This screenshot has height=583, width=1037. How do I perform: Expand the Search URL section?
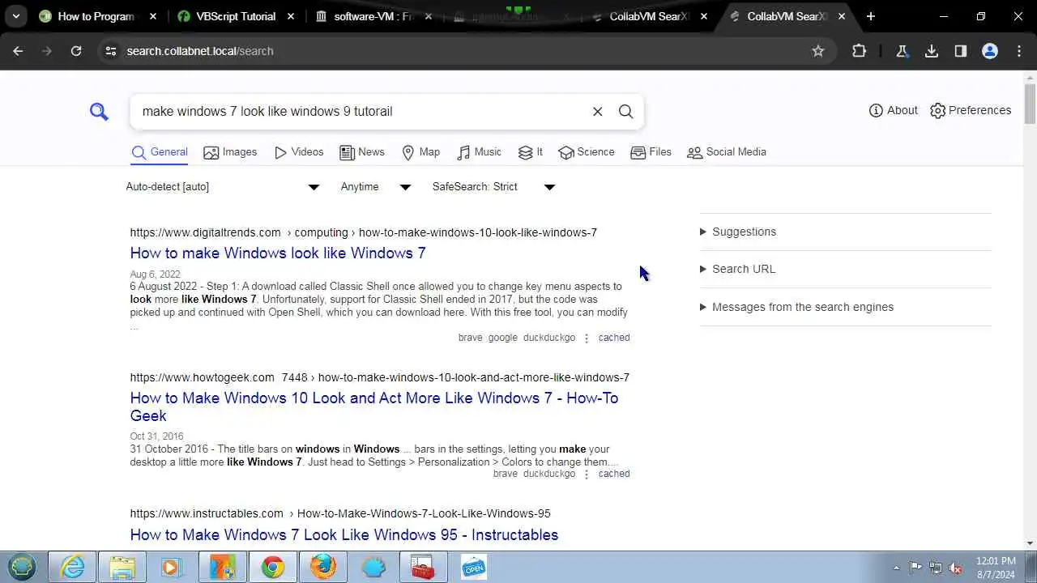point(737,269)
